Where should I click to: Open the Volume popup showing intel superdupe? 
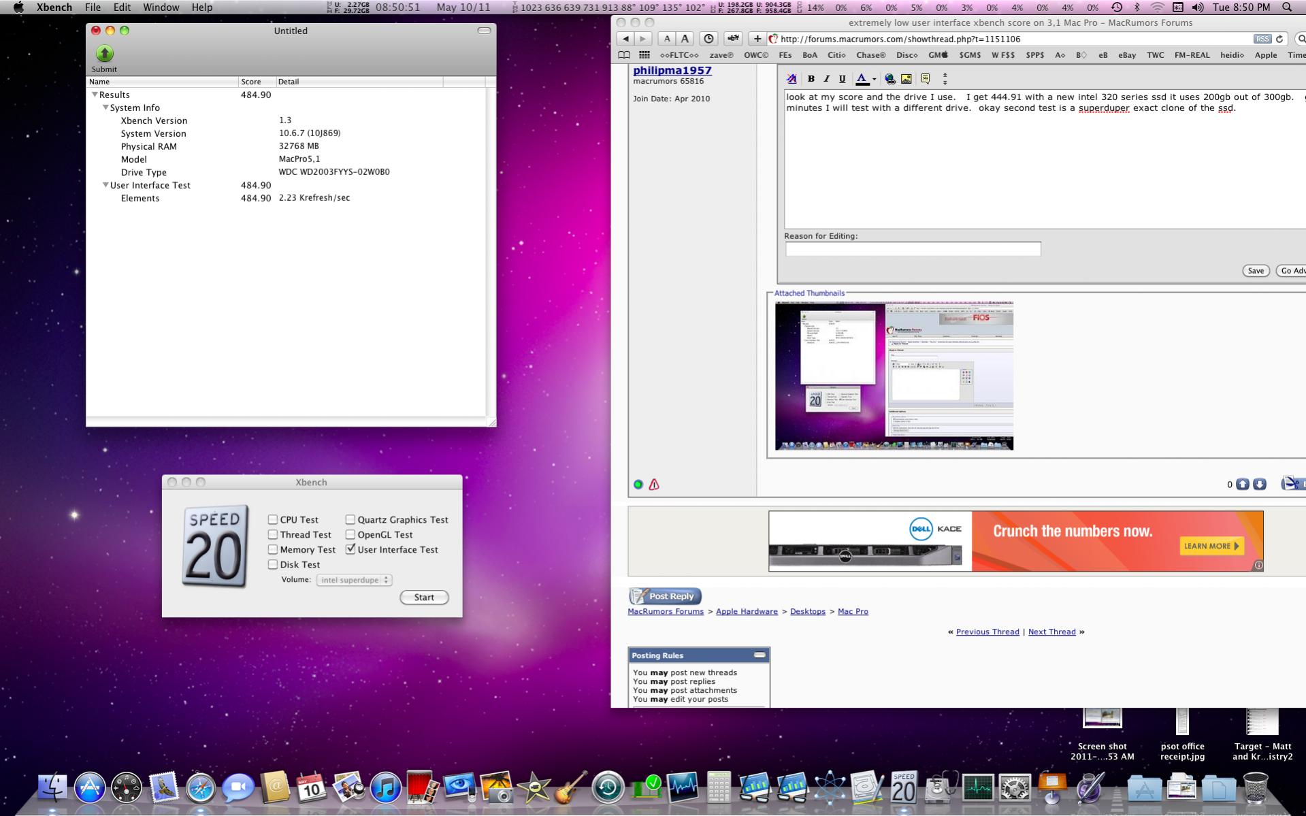[354, 580]
